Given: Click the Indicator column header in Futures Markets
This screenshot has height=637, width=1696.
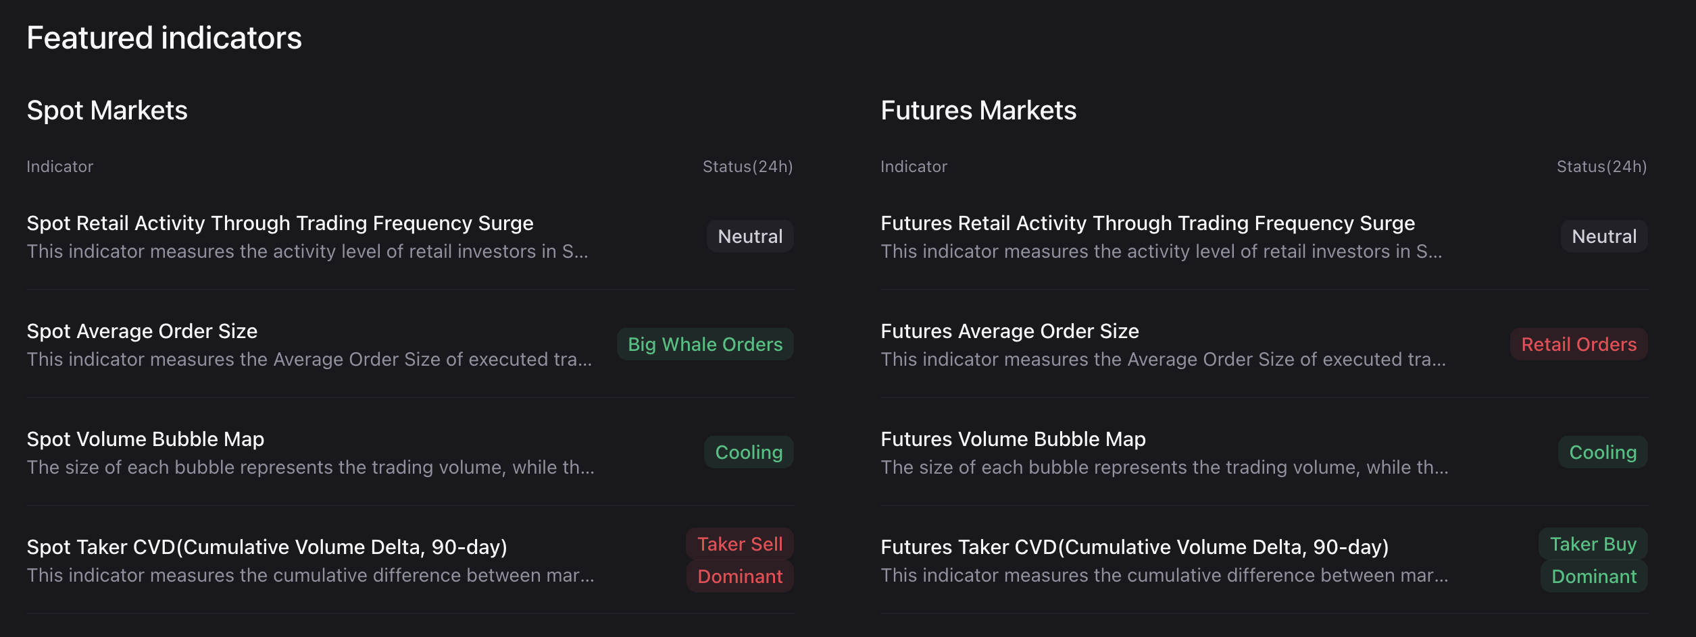Looking at the screenshot, I should (x=914, y=166).
